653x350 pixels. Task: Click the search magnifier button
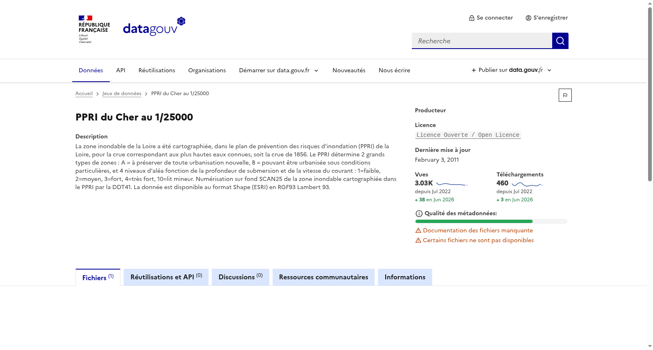pos(560,41)
